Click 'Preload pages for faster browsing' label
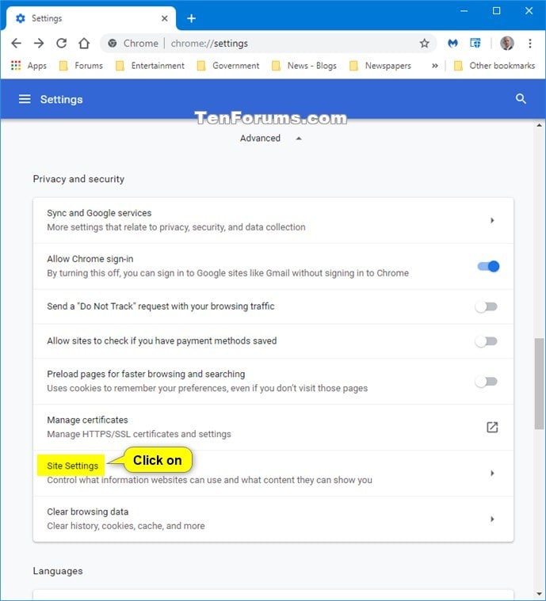 tap(146, 374)
